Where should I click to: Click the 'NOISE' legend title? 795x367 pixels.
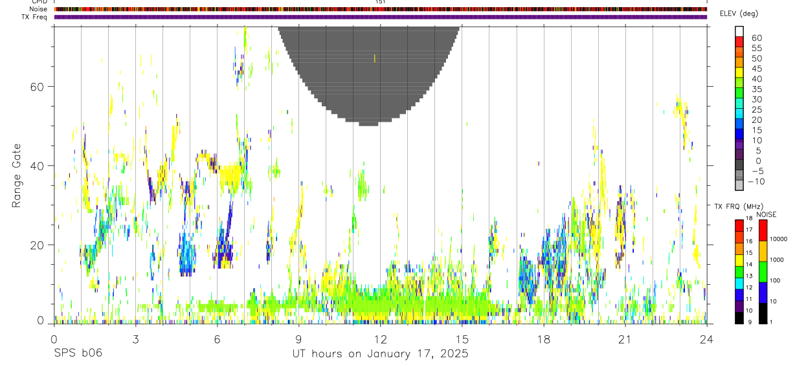[x=767, y=215]
